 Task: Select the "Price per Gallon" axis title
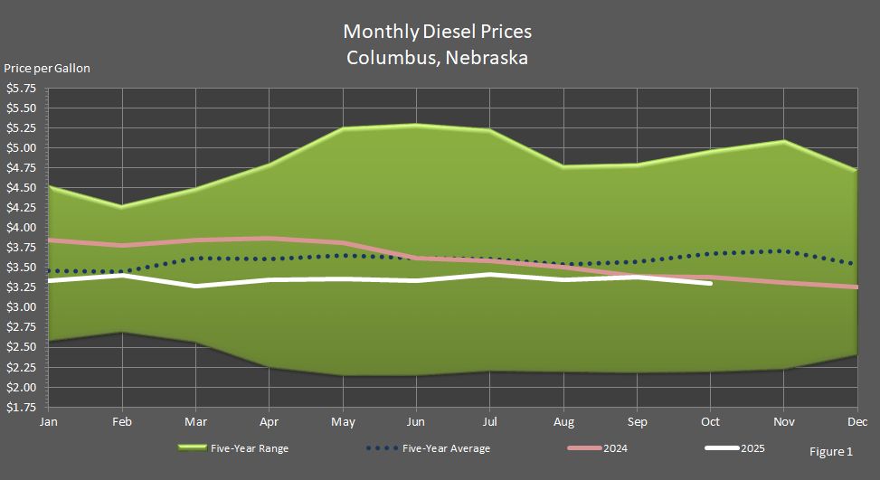pos(47,68)
